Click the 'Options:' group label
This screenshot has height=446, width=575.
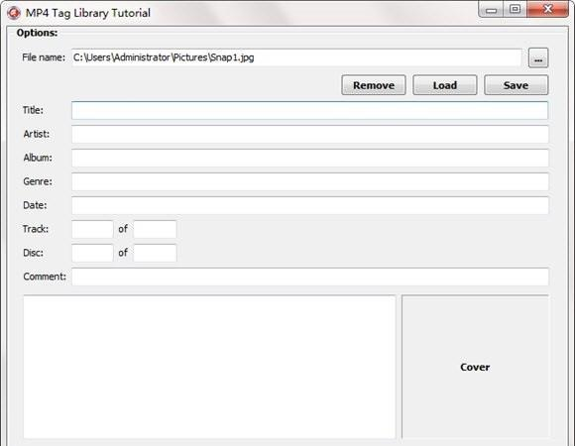[37, 33]
